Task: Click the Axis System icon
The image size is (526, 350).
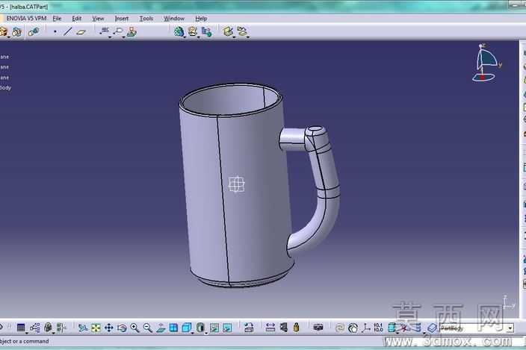Action: point(366,328)
